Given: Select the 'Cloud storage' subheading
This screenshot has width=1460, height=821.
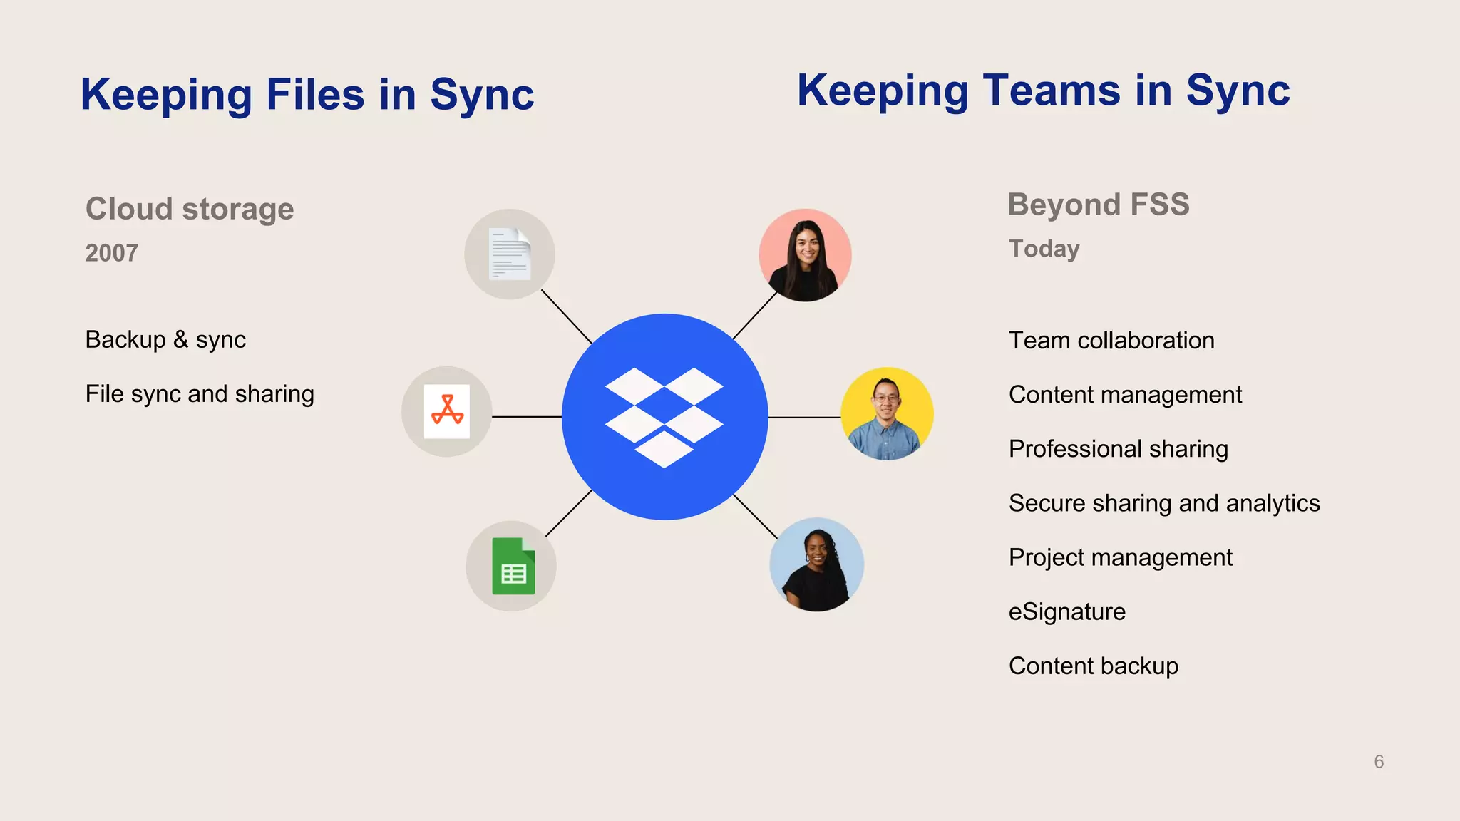Looking at the screenshot, I should pyautogui.click(x=190, y=209).
